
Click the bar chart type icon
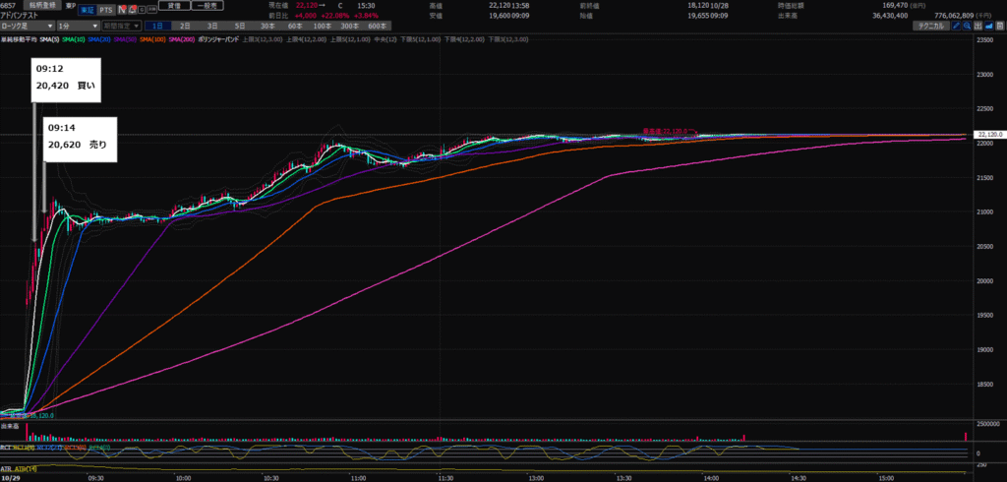click(977, 26)
